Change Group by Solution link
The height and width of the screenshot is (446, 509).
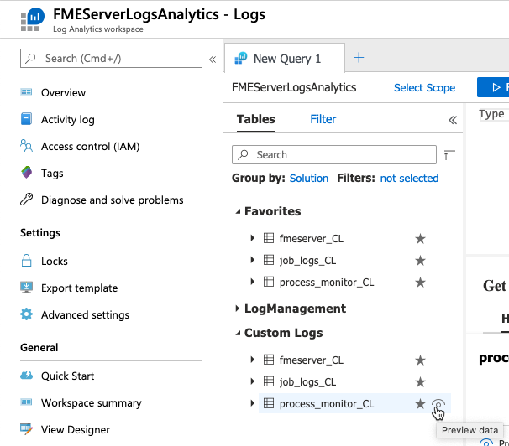click(x=309, y=178)
